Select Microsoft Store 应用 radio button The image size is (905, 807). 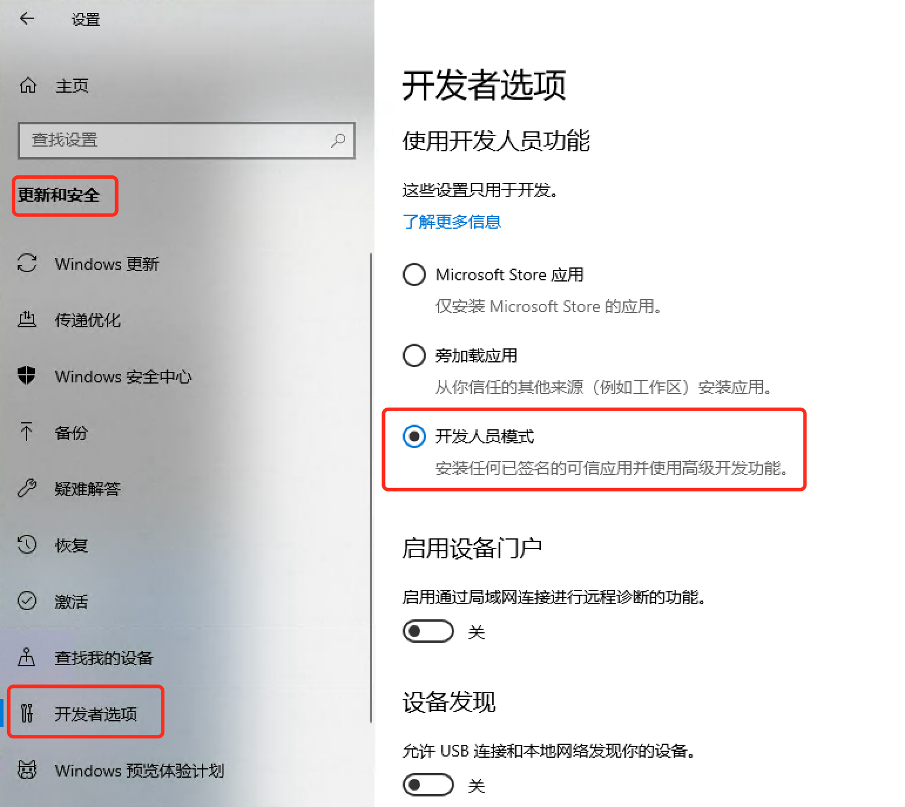414,274
